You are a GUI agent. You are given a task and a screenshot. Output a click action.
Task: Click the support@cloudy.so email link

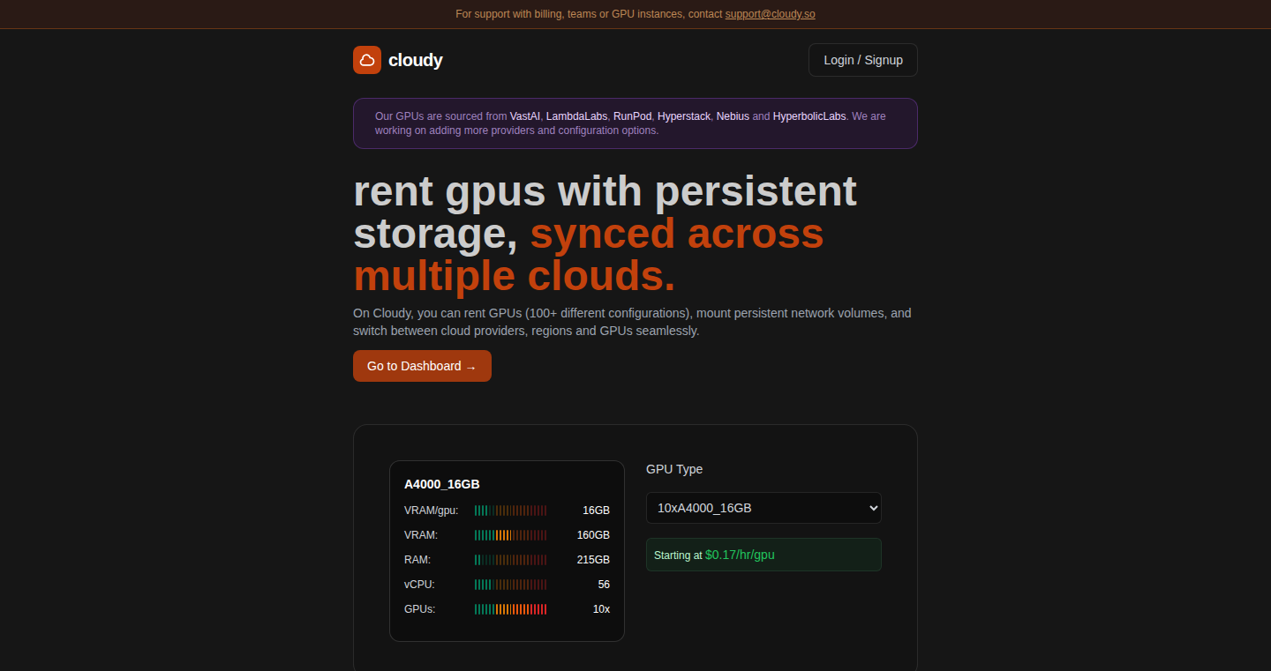(770, 14)
